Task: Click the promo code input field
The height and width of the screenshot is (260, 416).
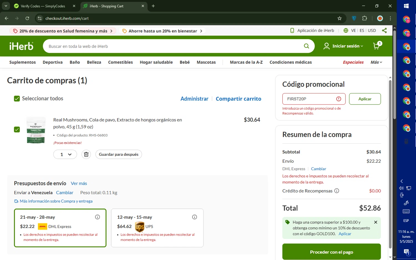Action: pos(314,99)
